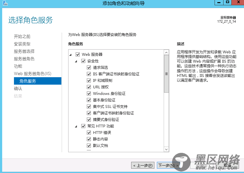The image size is (244, 173).
Task: Uncheck 摘要式身份验证 checkbox
Action: [x=89, y=120]
